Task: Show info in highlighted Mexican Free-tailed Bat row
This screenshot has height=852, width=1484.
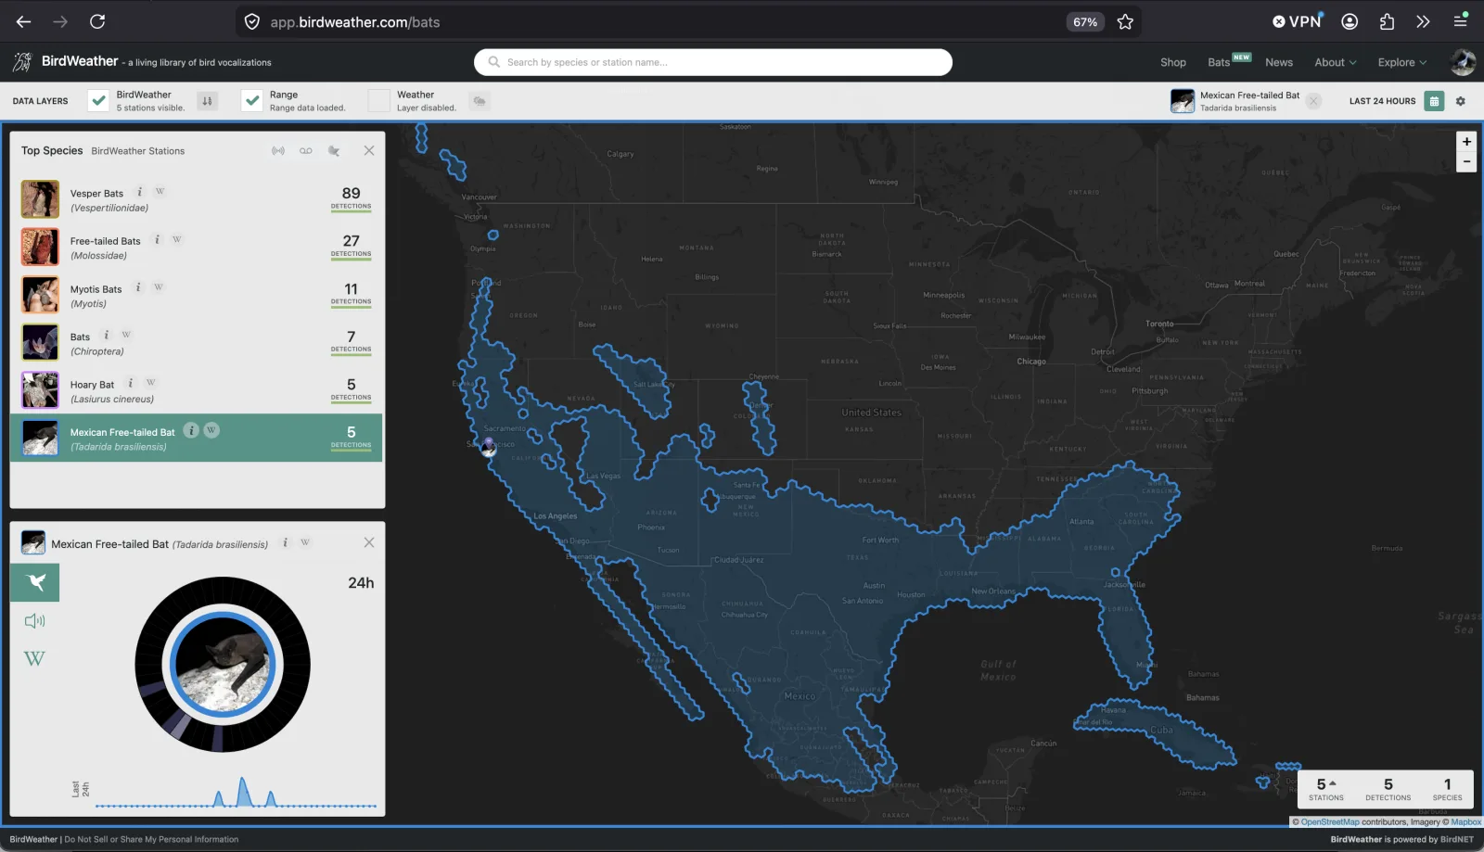Action: (191, 430)
